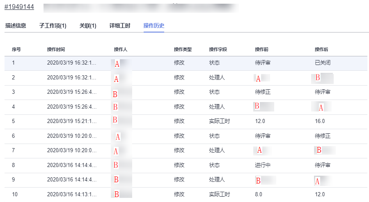369x202 pixels.
Task: Click the 操作字段 column header
Action: (x=218, y=49)
